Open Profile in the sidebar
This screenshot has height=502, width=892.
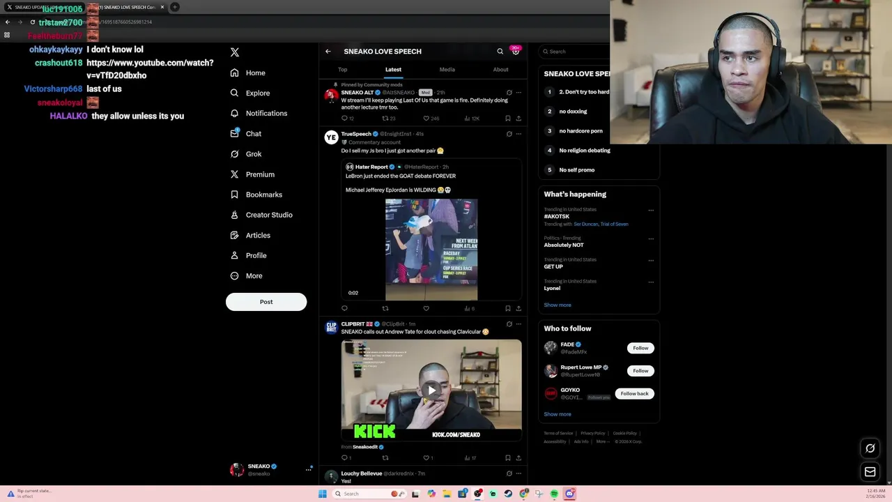tap(248, 255)
